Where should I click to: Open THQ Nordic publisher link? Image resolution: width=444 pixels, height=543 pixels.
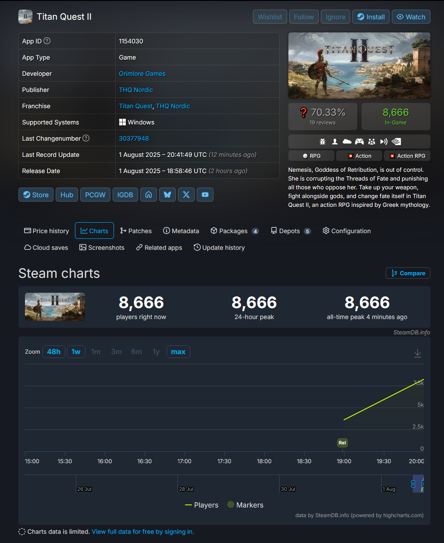coord(136,90)
